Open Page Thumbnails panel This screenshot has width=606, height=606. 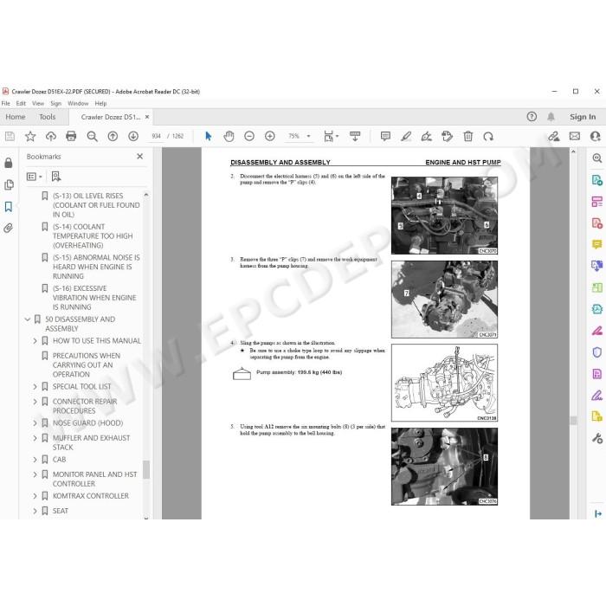coord(9,184)
